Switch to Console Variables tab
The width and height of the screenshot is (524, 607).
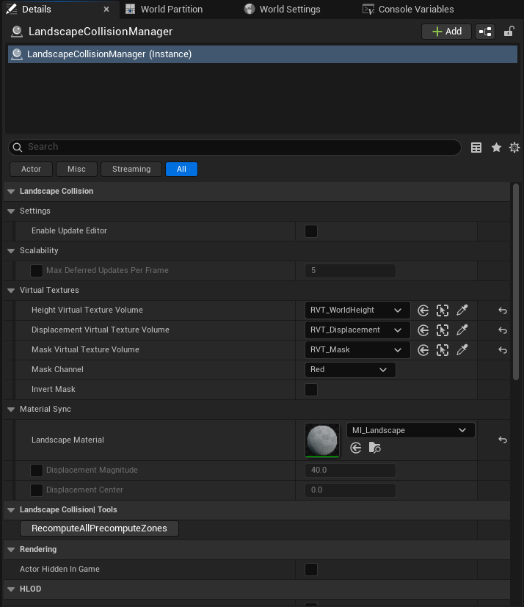coord(408,10)
